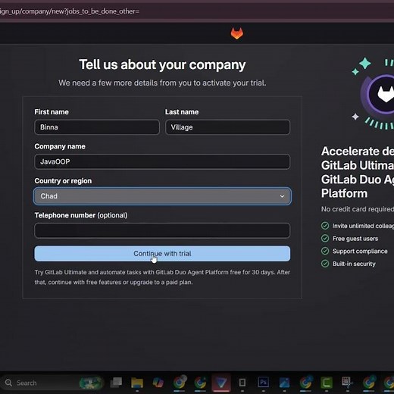The image size is (394, 394).
Task: Click the 'No credit card required' text
Action: click(358, 209)
